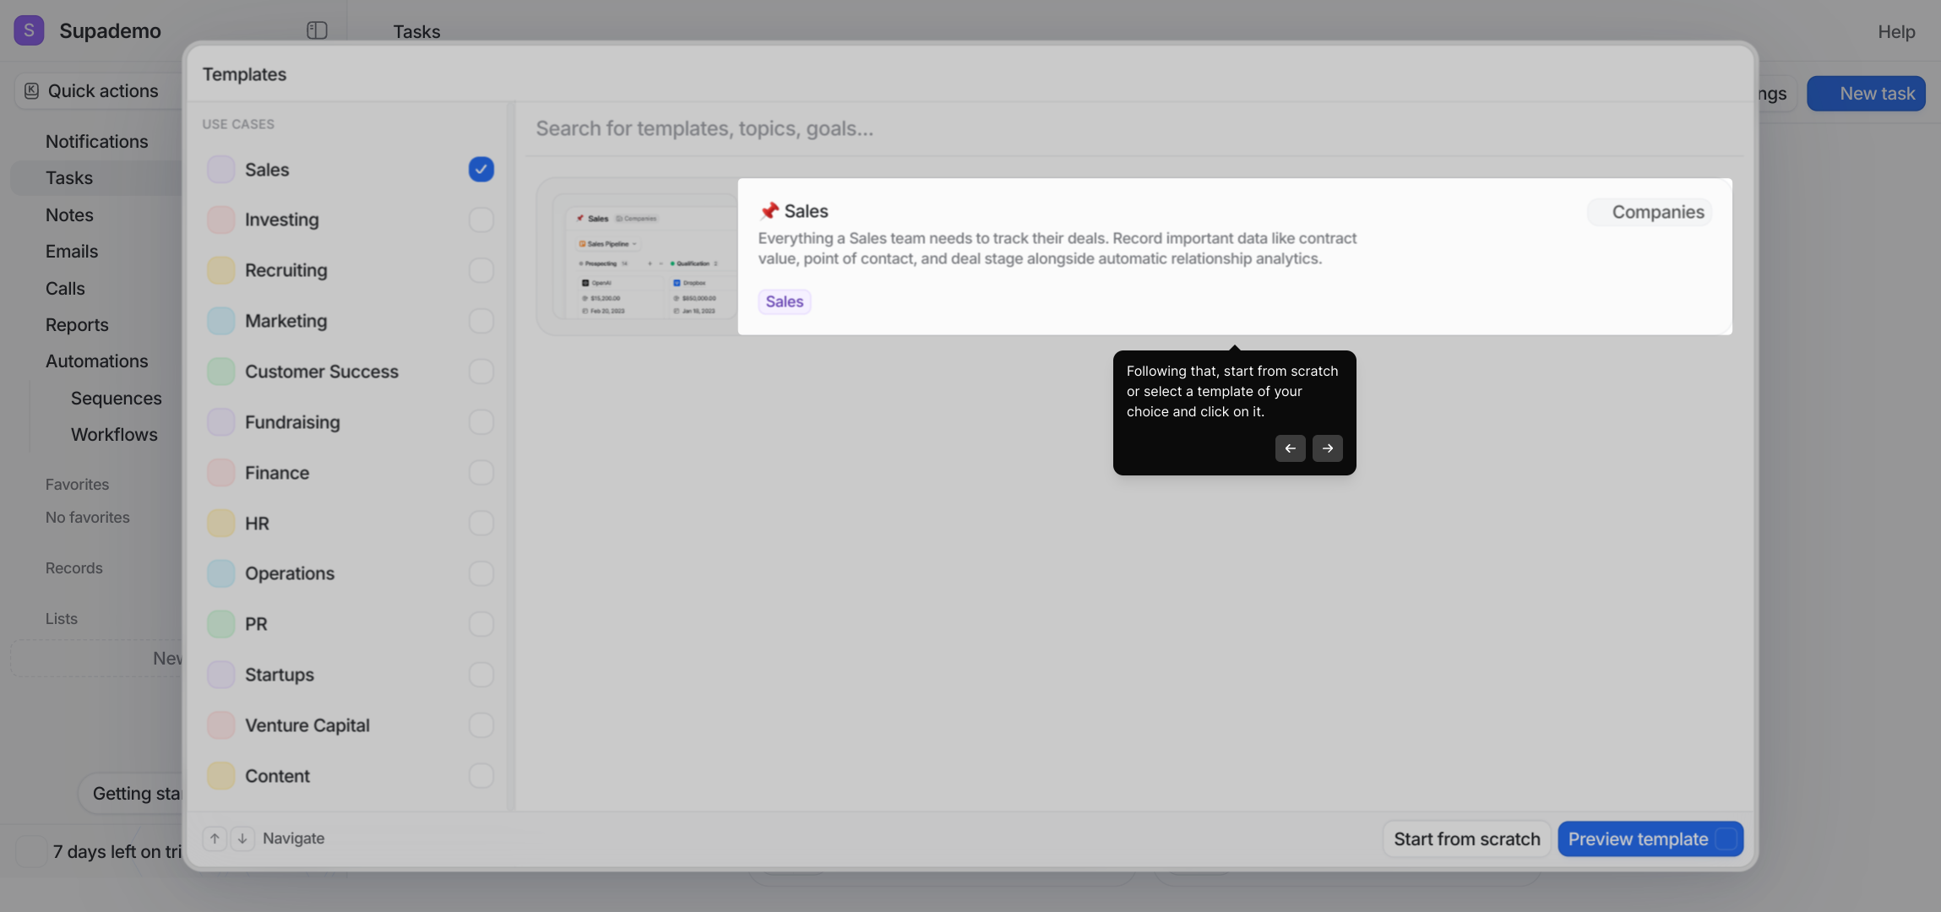Click the sidebar collapse panel icon
1941x912 pixels.
click(x=317, y=30)
